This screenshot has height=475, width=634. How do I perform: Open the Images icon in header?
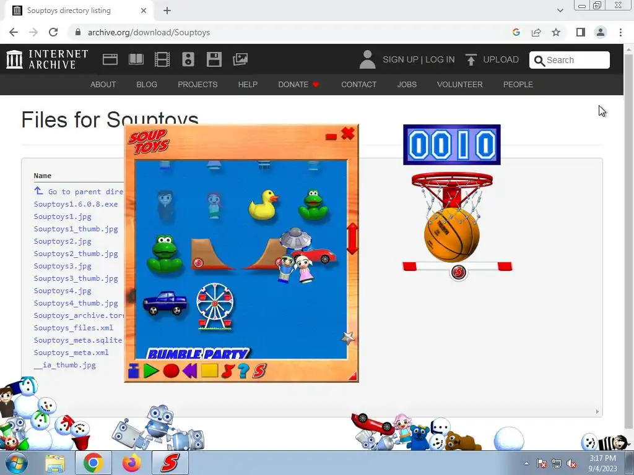point(240,59)
